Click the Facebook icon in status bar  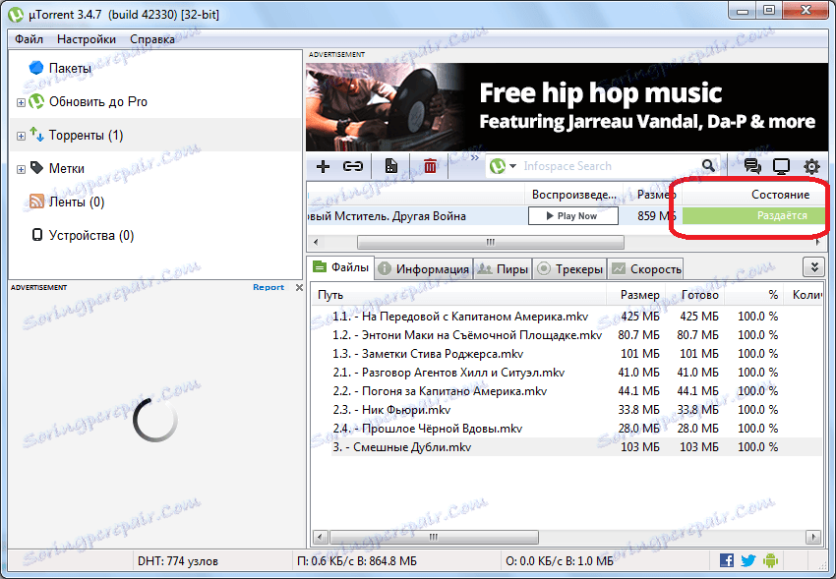click(x=726, y=560)
